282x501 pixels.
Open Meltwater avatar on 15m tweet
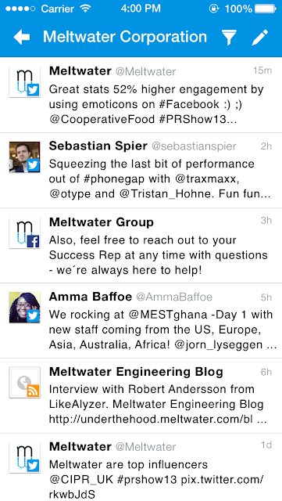[24, 81]
